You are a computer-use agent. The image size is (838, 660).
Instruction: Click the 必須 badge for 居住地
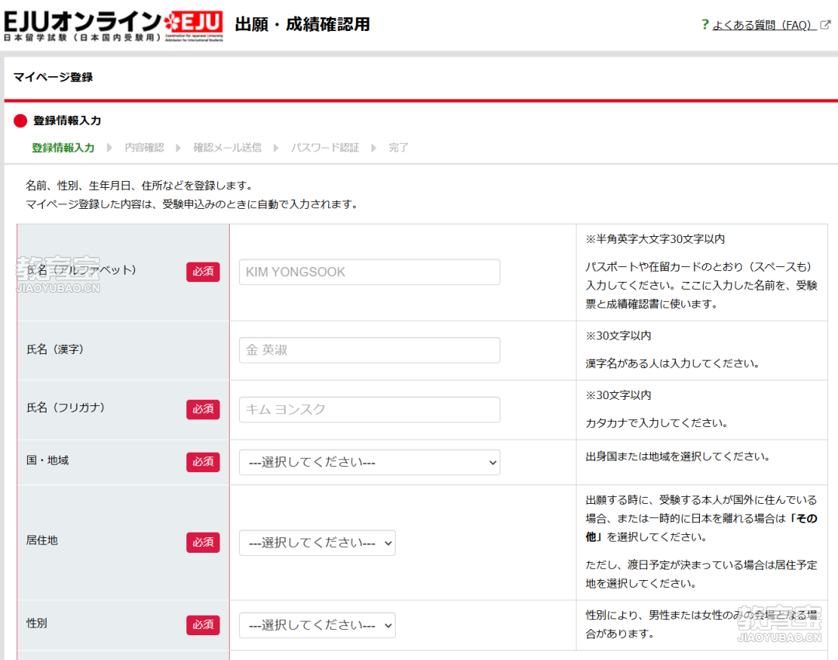coord(203,542)
